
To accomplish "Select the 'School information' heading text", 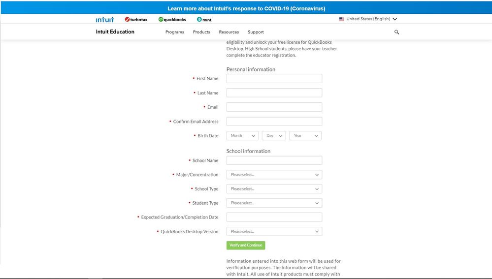I will [x=248, y=151].
